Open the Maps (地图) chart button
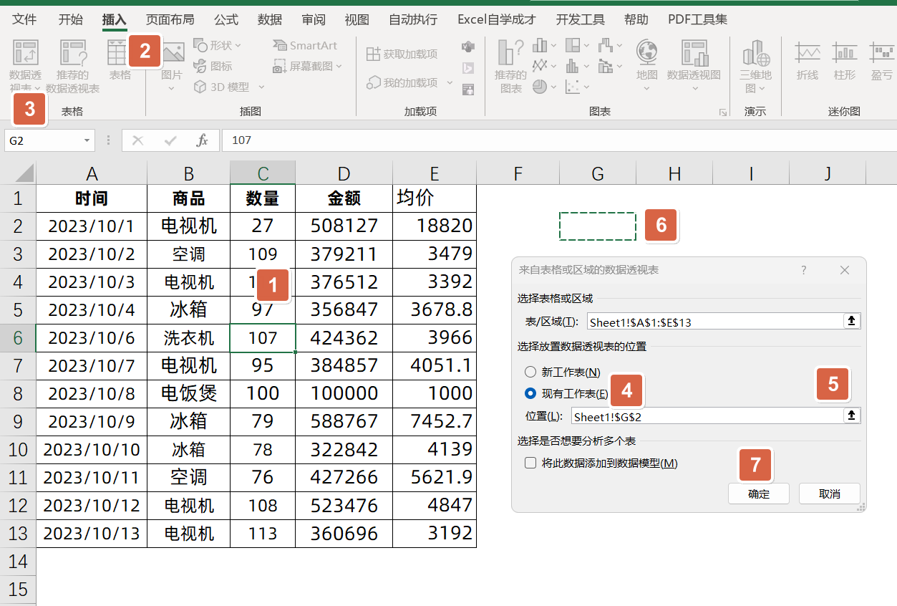The image size is (897, 606). tap(646, 65)
